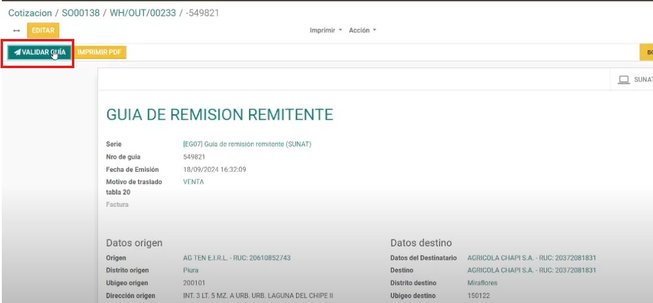This screenshot has width=653, height=303.
Task: Select the Dirección origen address text
Action: coord(258,296)
